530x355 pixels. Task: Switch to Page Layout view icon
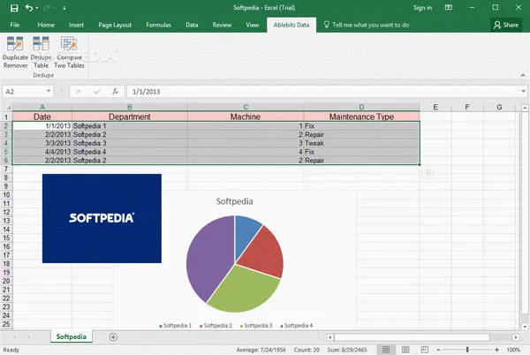(405, 350)
